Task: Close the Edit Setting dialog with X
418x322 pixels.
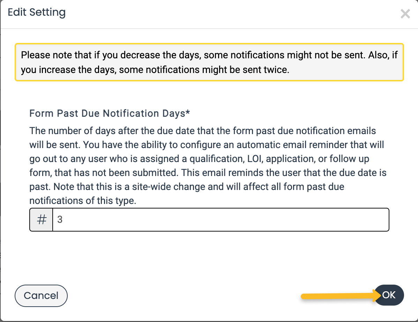Action: [405, 14]
